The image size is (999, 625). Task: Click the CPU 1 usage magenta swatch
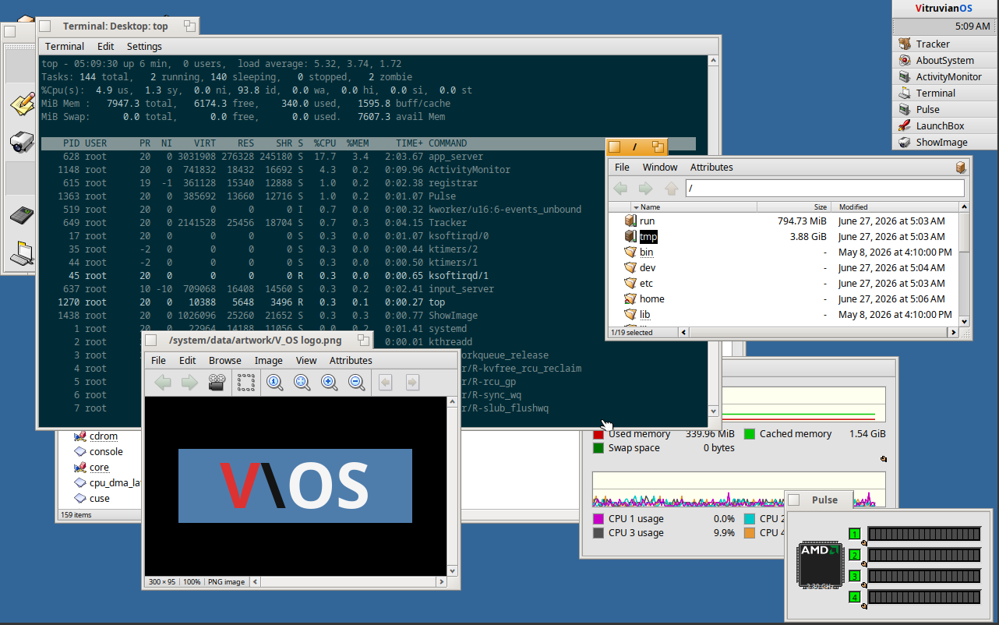[x=598, y=519]
